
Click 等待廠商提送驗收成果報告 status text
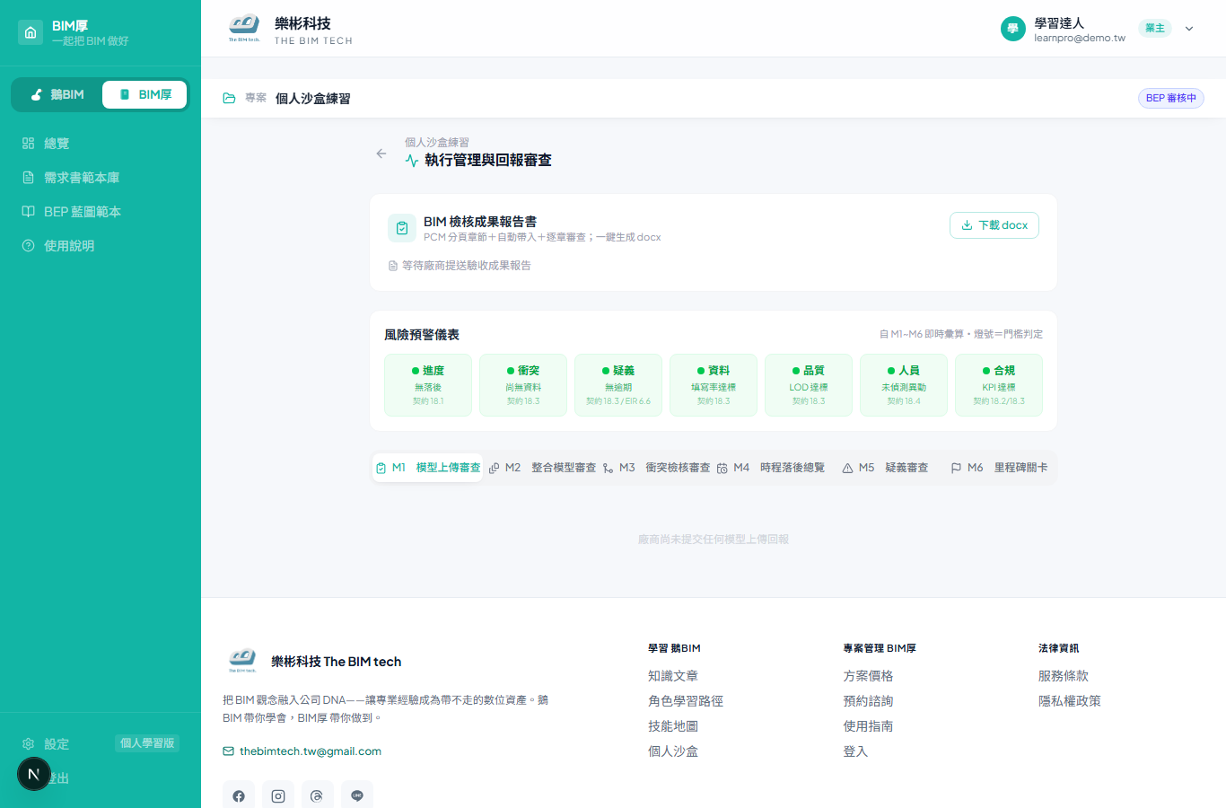pos(467,266)
